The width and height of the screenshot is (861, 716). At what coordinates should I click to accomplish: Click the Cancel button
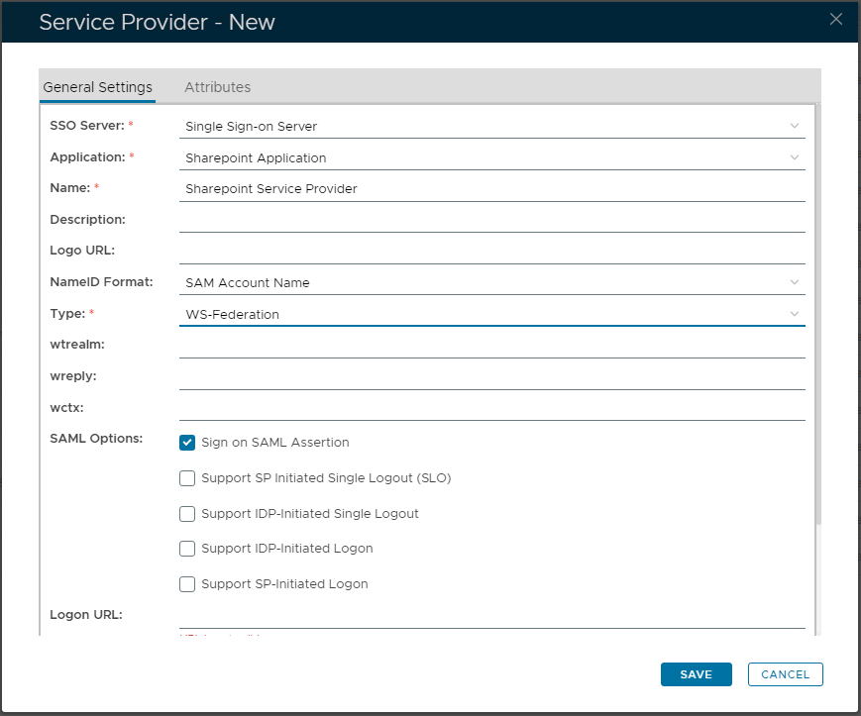(x=785, y=674)
